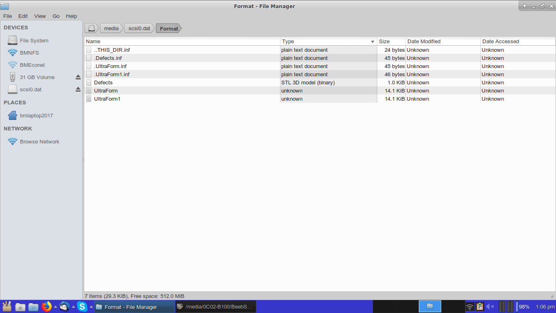Go to the media path button

[x=111, y=28]
